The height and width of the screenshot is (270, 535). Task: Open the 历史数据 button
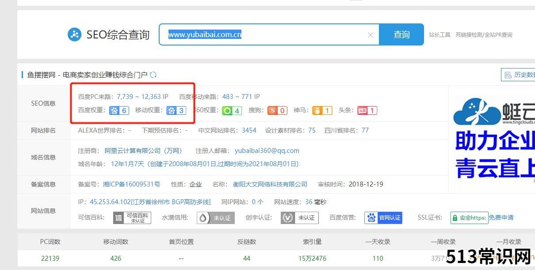coord(518,75)
